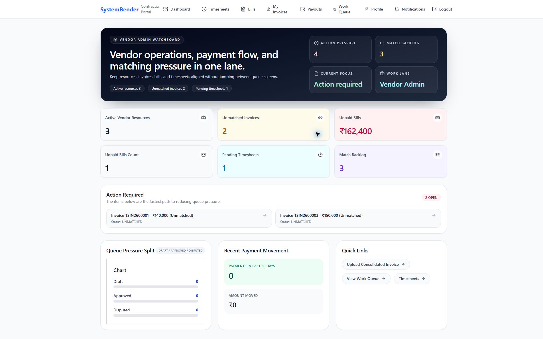This screenshot has width=543, height=339.
Task: Click the Draft / Approved / Disputed tag
Action: pos(180,251)
